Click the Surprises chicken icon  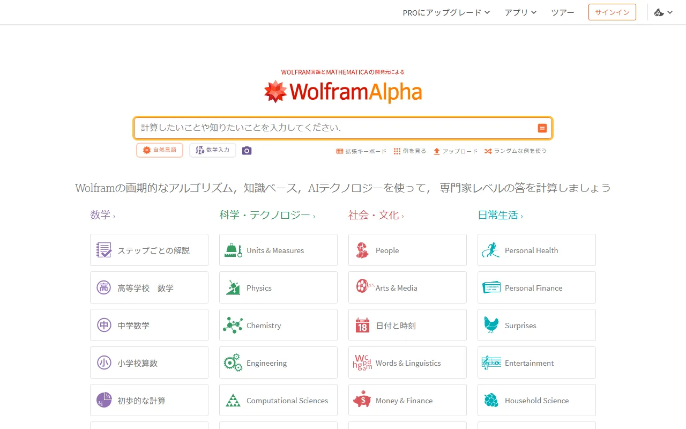[490, 325]
